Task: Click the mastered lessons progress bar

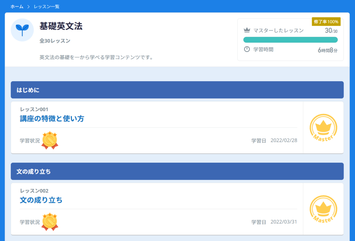Action: click(291, 40)
